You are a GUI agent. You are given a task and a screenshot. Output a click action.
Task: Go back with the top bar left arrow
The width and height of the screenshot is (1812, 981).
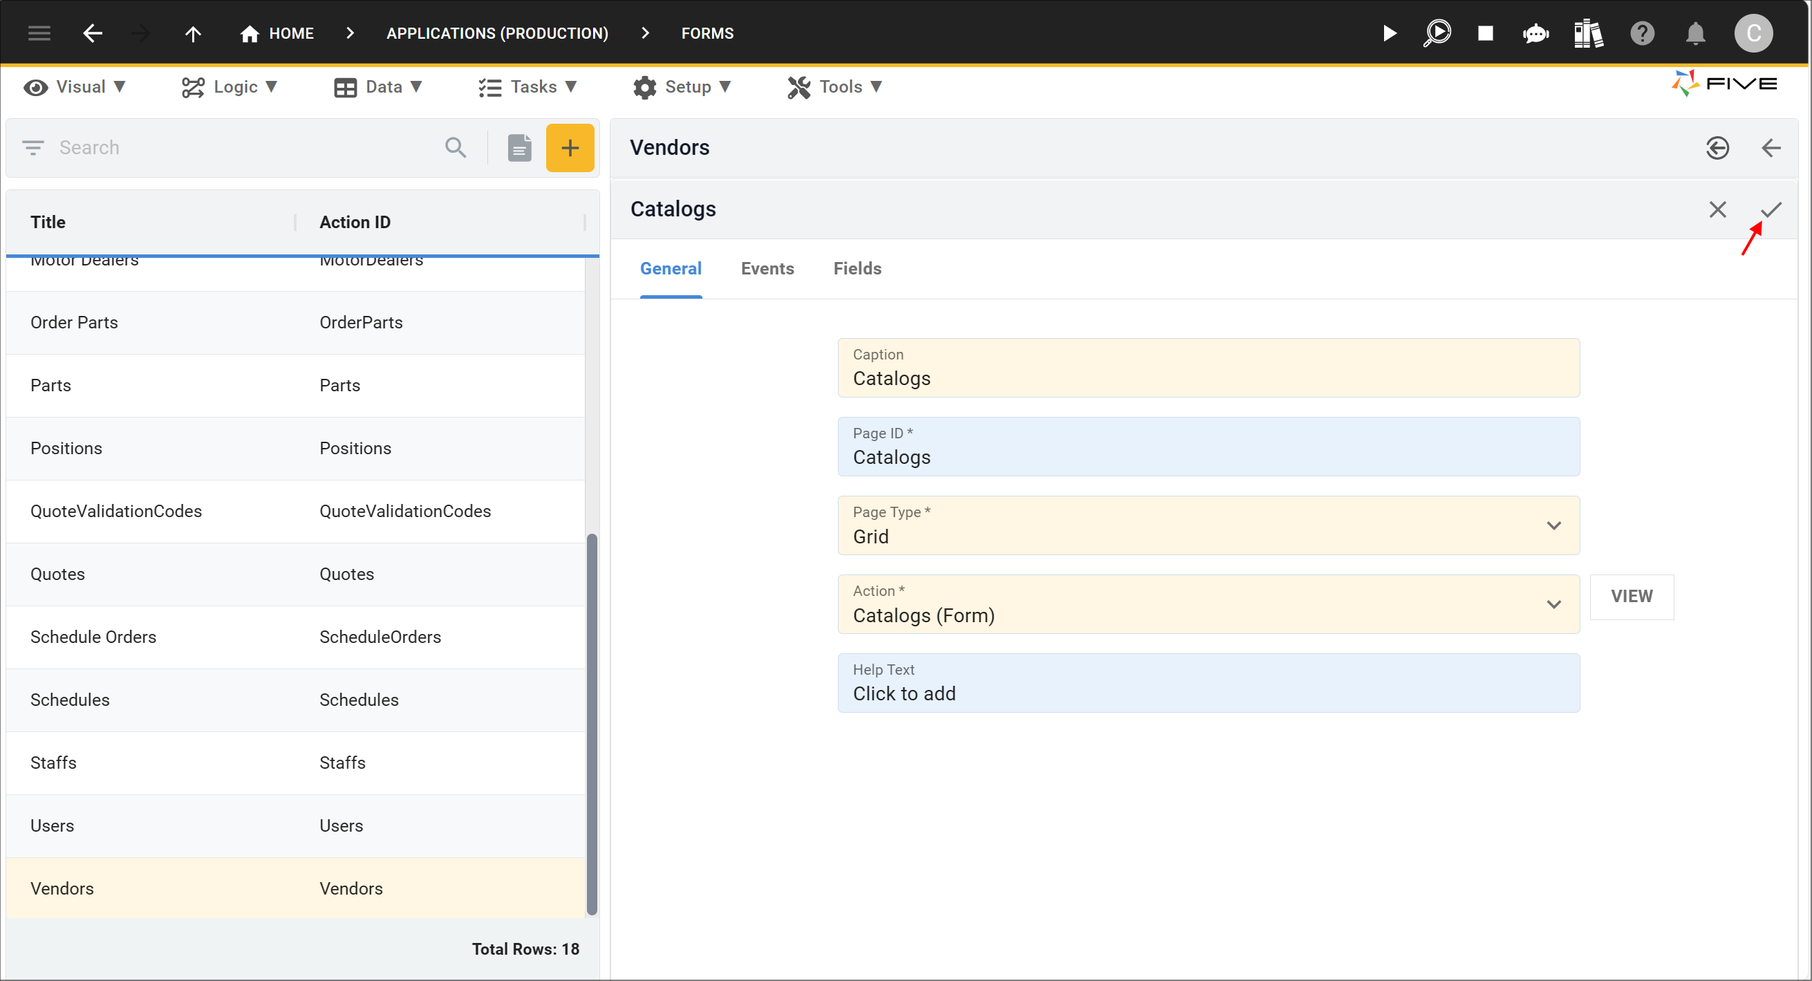pyautogui.click(x=92, y=33)
